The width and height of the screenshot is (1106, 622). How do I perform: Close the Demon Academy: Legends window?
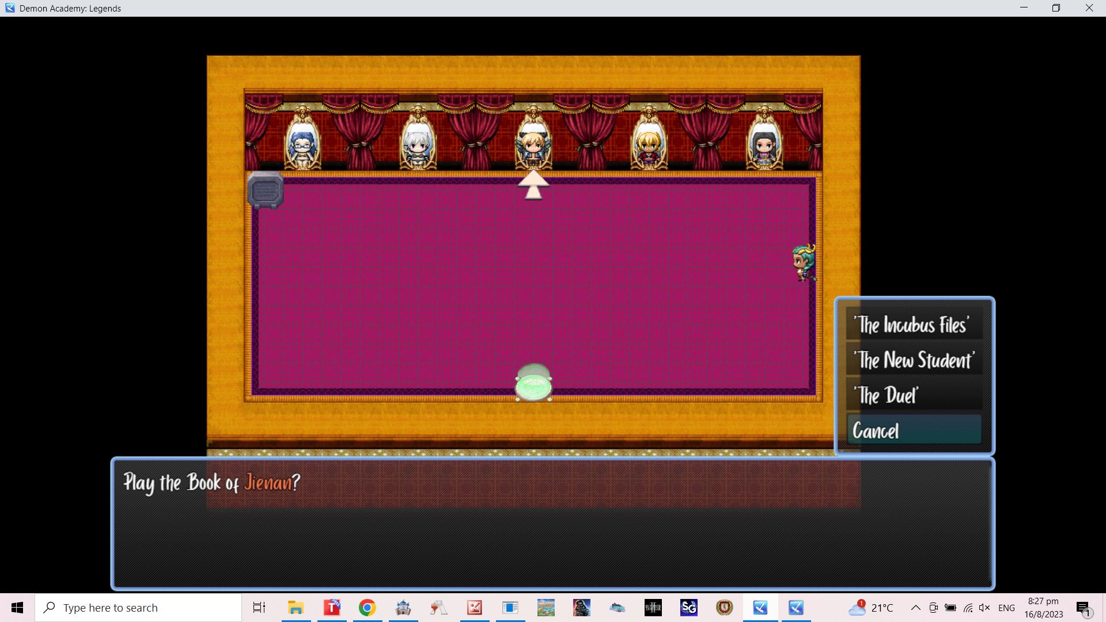(1089, 8)
